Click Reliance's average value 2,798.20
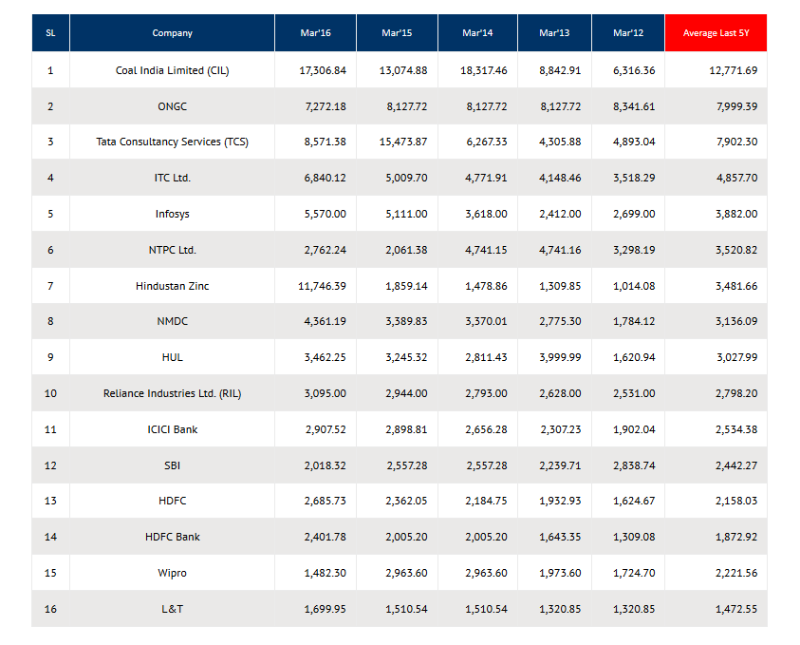 point(736,393)
